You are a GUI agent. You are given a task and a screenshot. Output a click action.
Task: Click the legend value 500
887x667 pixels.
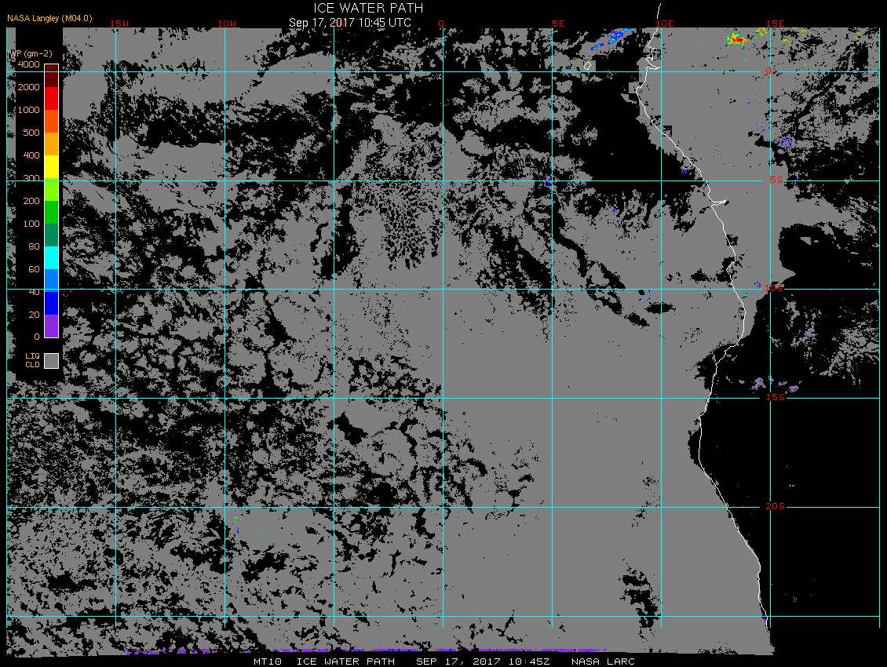pyautogui.click(x=31, y=133)
